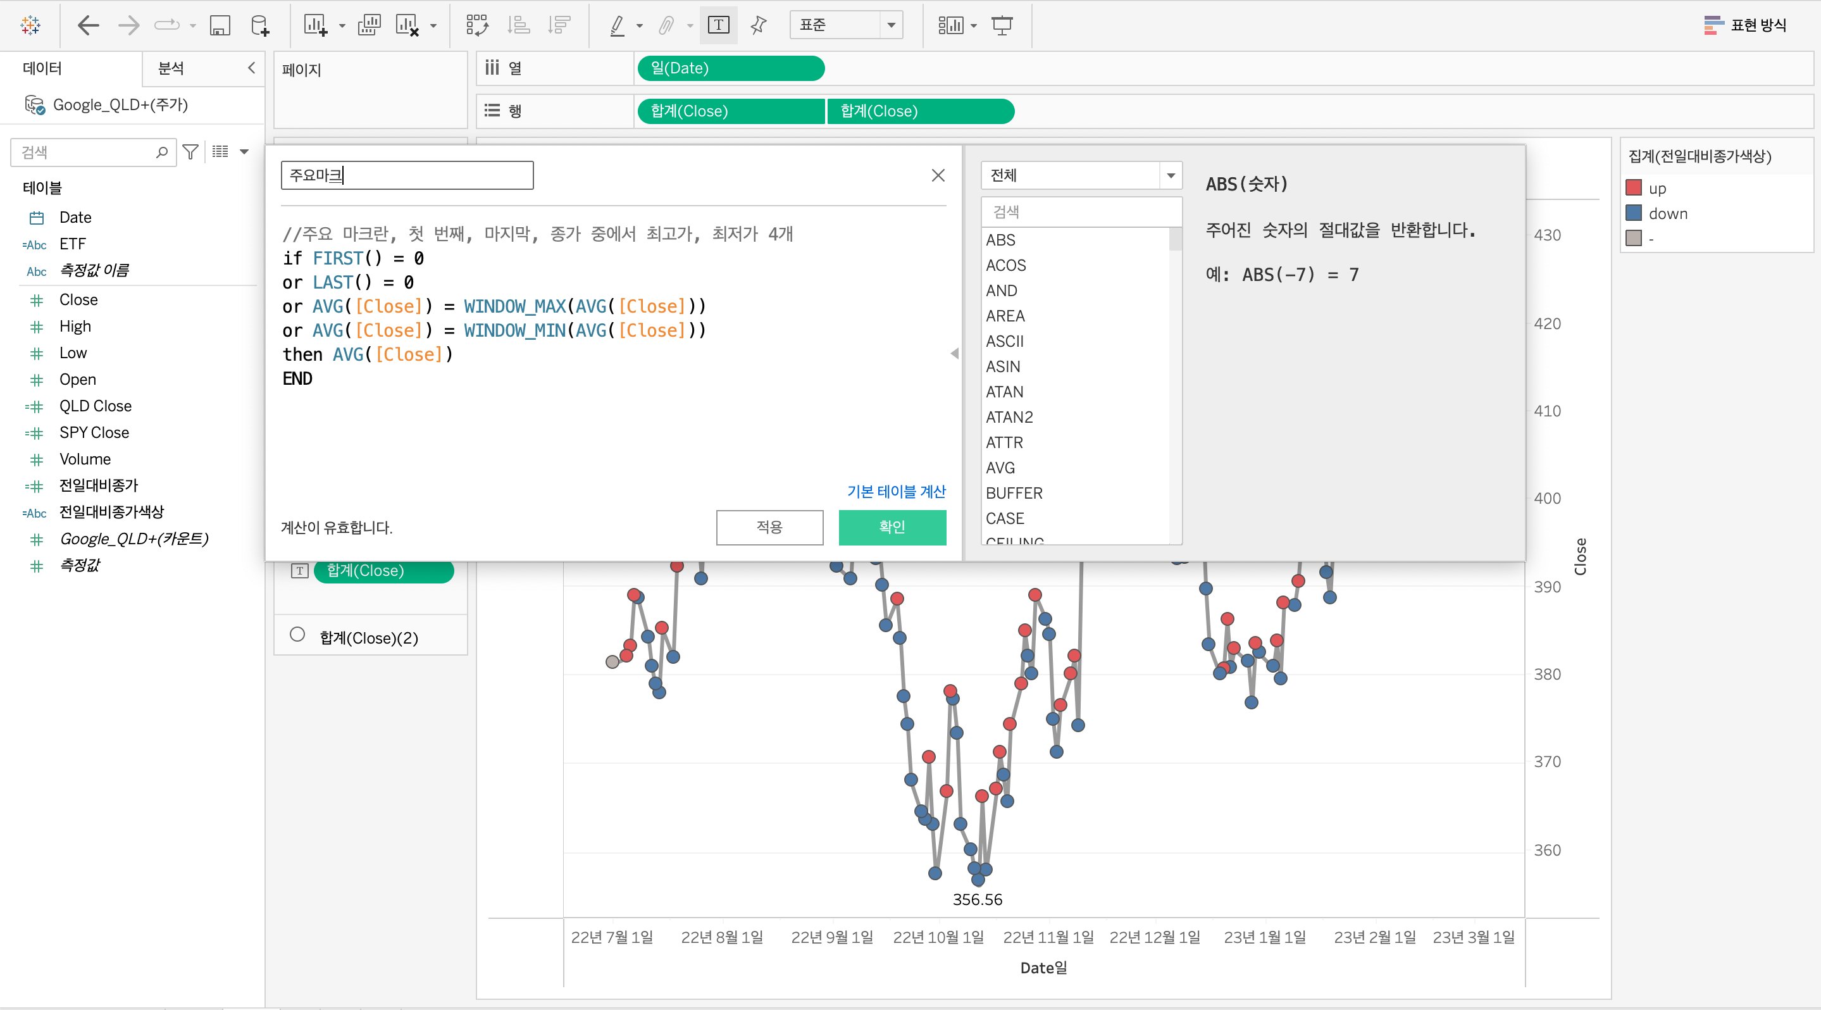Click the red up color swatch
Screen dimensions: 1821x1010
pyautogui.click(x=1634, y=188)
